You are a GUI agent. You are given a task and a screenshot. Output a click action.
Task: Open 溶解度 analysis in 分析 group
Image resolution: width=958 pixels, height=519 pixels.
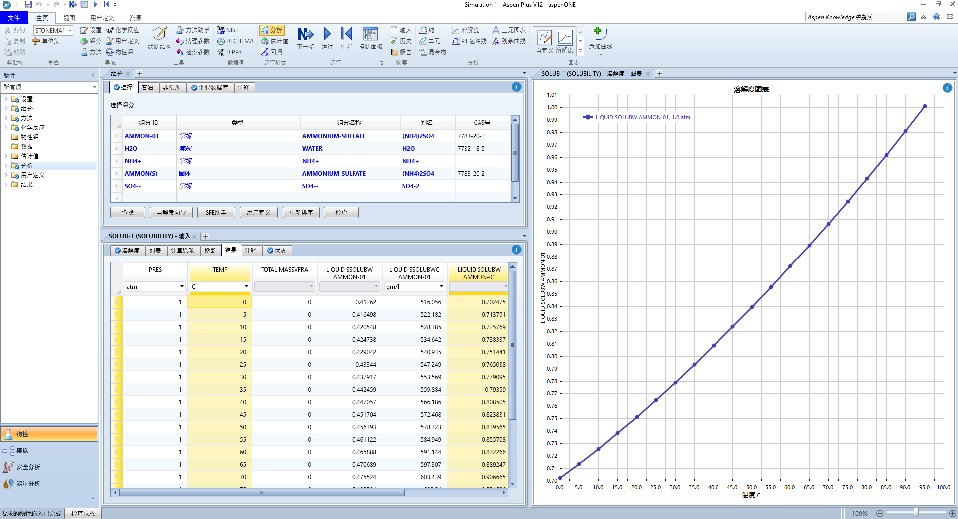tap(465, 30)
